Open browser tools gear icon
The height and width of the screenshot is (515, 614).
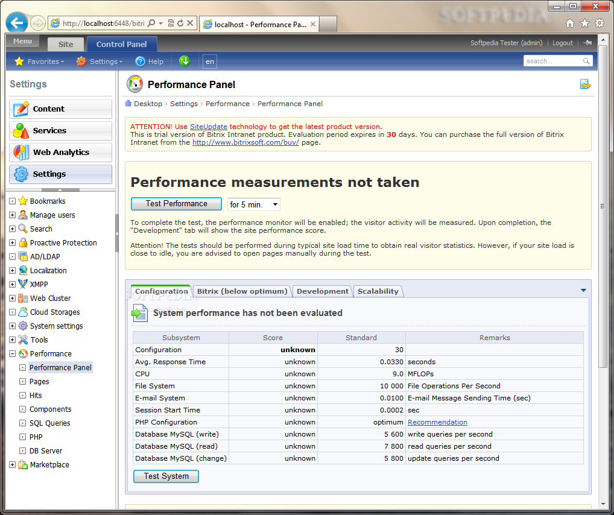click(600, 24)
